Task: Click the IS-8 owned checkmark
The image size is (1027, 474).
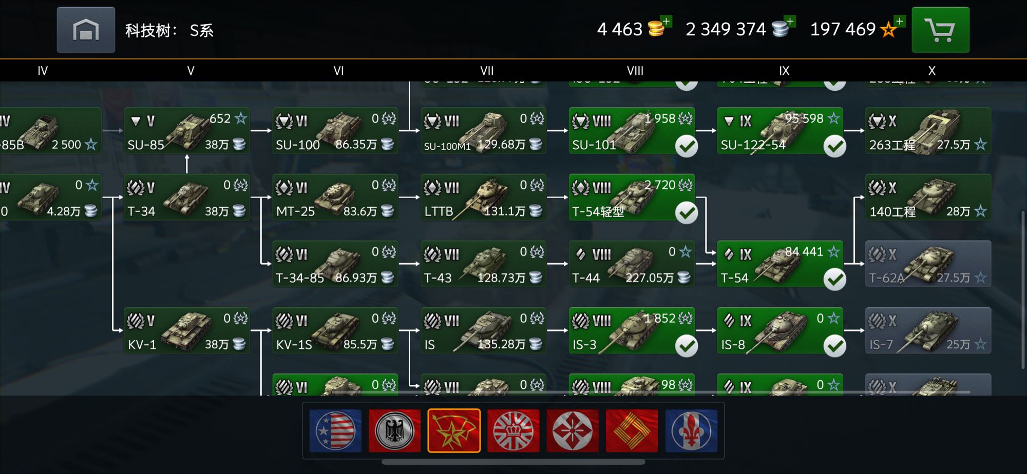Action: click(x=835, y=346)
